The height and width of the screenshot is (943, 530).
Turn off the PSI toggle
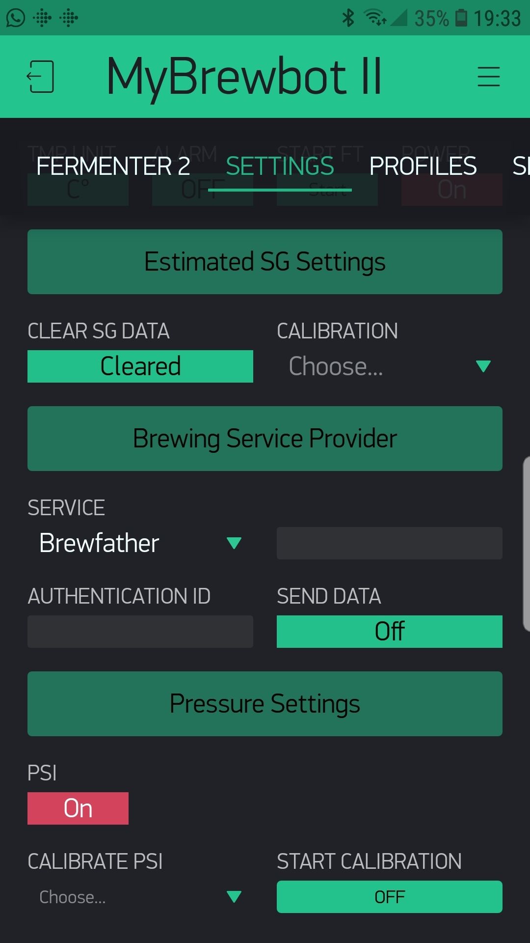[78, 807]
